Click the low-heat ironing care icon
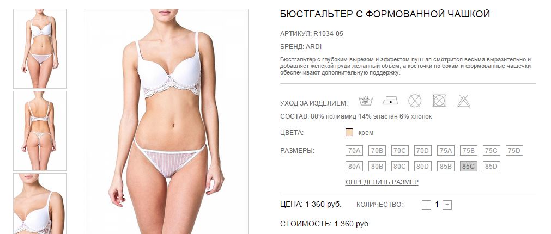This screenshot has width=551, height=234. (x=390, y=101)
